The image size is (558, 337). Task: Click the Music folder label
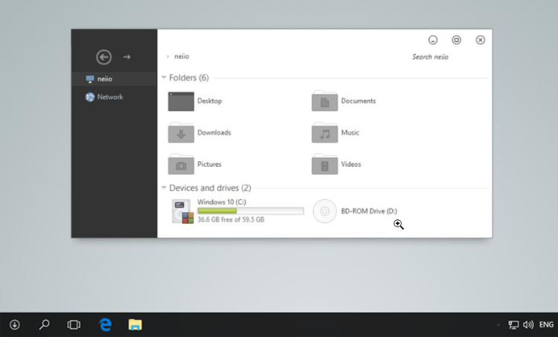(350, 132)
